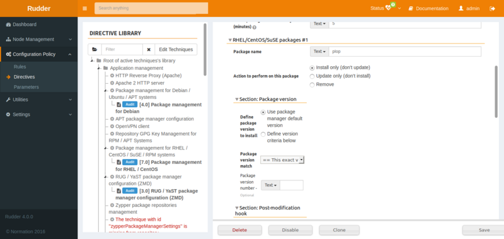Viewport: 504px width, 239px height.
Task: Select Define version criteria below radio
Action: click(263, 134)
